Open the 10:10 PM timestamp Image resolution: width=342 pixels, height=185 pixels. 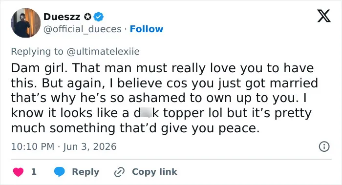point(33,146)
